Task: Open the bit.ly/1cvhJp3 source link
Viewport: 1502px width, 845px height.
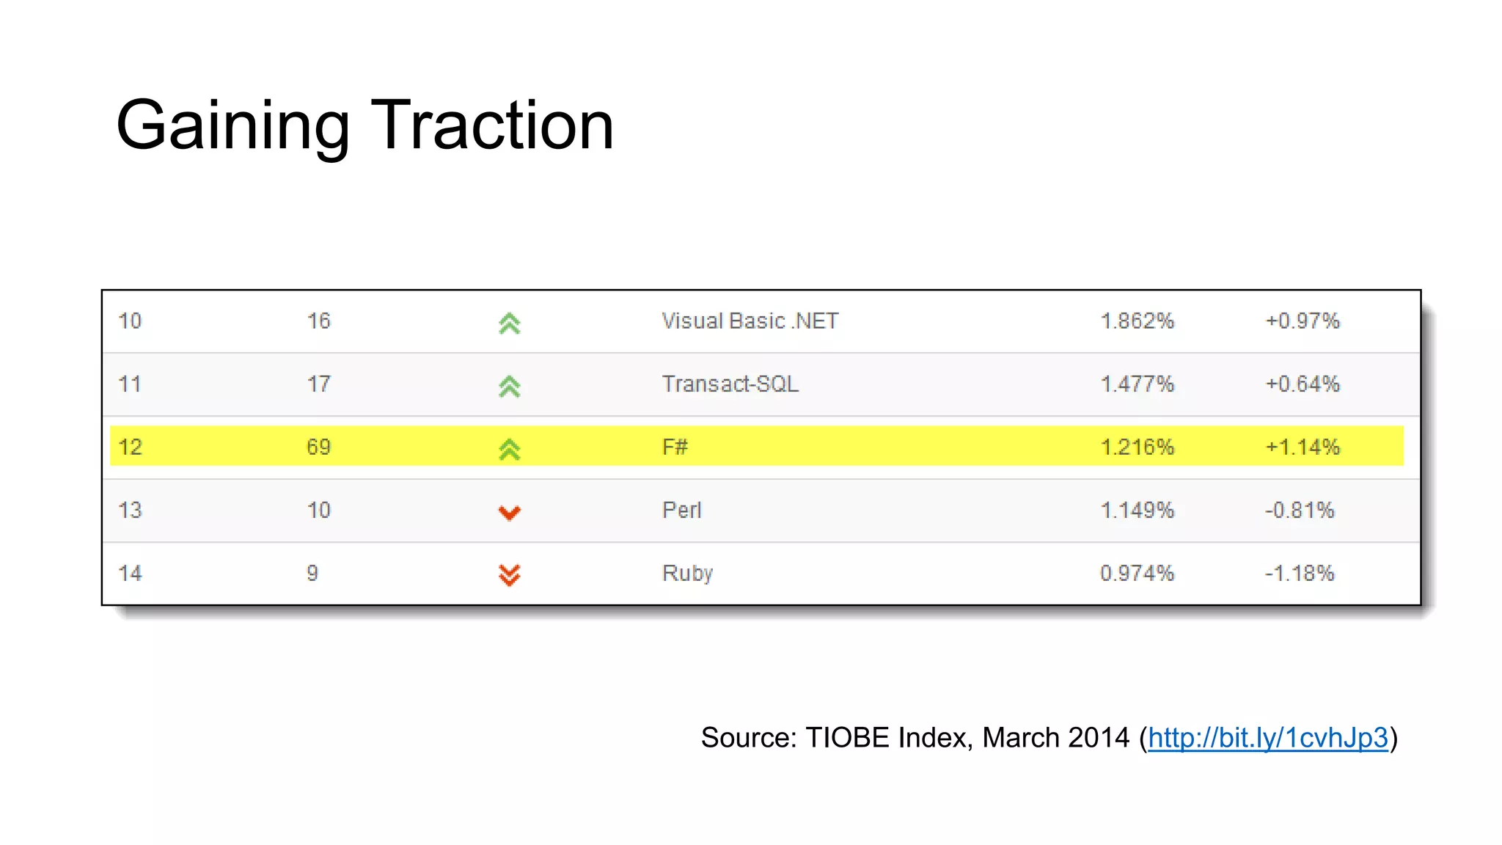Action: [x=1267, y=738]
